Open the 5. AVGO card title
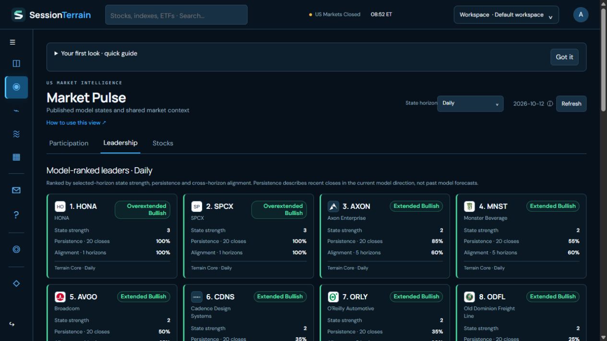The height and width of the screenshot is (341, 607). click(83, 297)
